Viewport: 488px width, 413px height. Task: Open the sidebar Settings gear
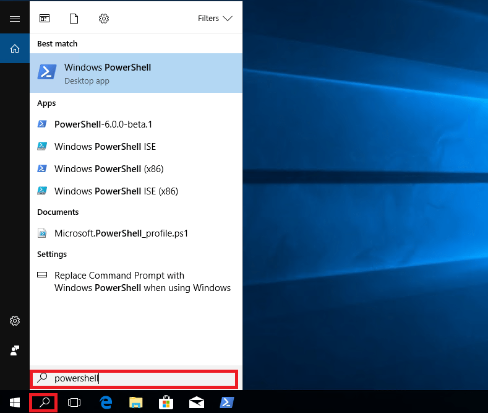pos(15,321)
